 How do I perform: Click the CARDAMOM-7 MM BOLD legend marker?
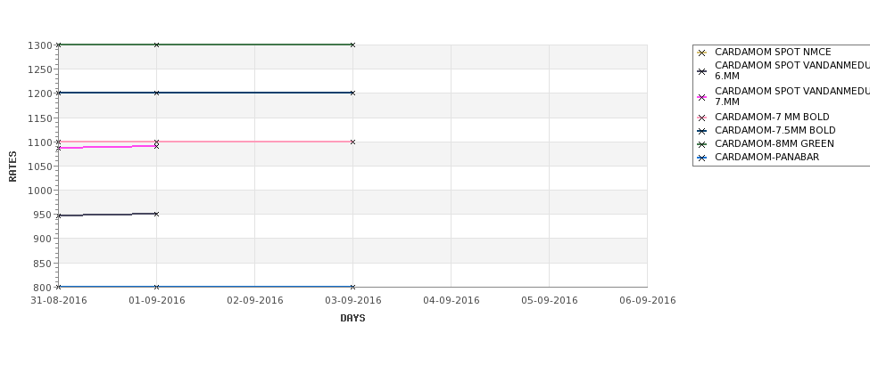tap(702, 118)
